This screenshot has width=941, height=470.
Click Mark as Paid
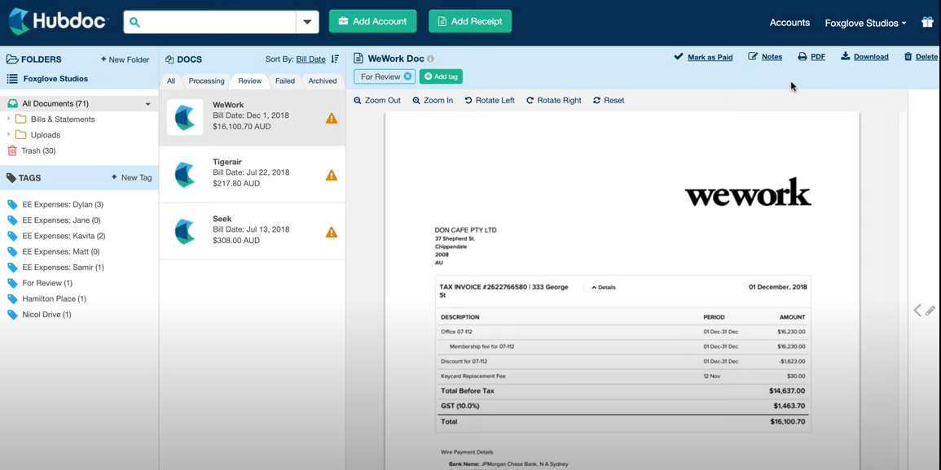tap(703, 57)
